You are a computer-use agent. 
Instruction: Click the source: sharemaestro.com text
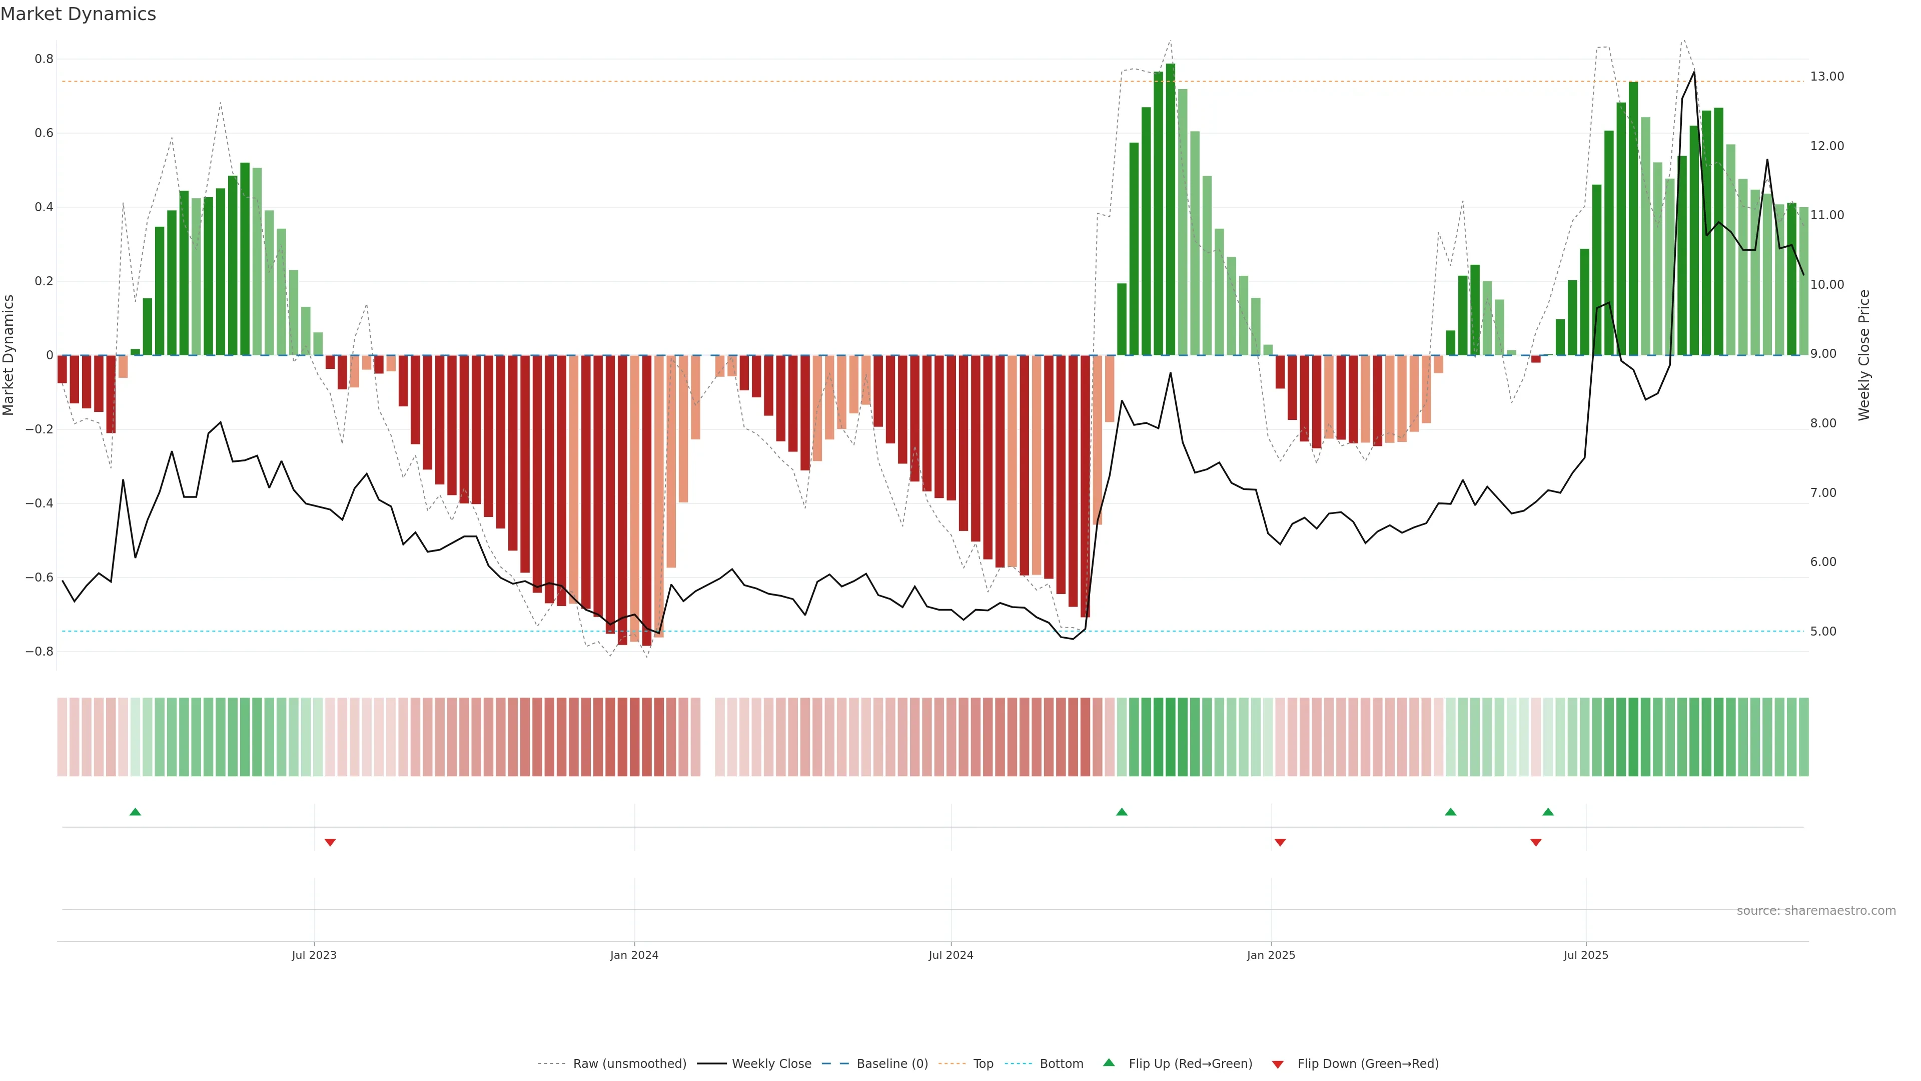1816,911
